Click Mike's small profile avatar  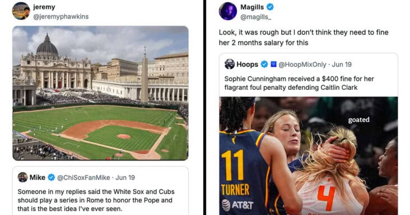pyautogui.click(x=23, y=177)
